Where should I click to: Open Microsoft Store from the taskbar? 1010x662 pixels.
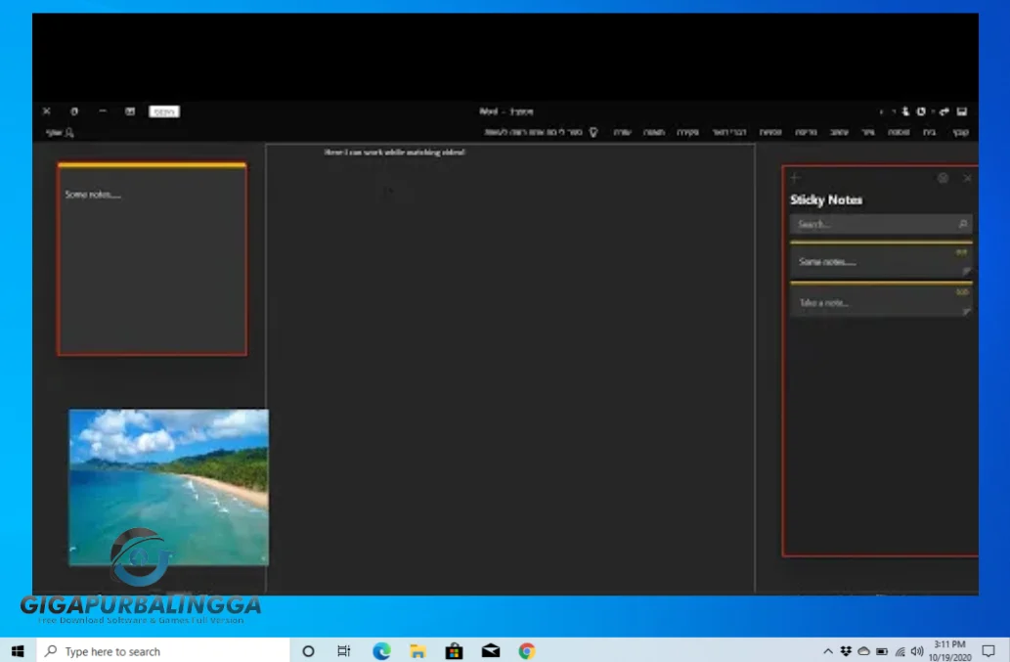coord(454,651)
